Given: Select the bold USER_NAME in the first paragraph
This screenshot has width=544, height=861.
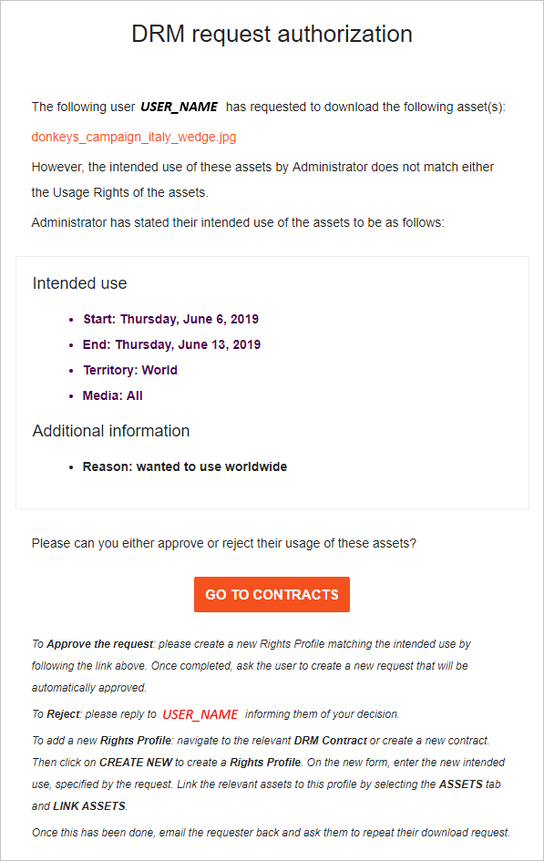Looking at the screenshot, I should point(178,107).
